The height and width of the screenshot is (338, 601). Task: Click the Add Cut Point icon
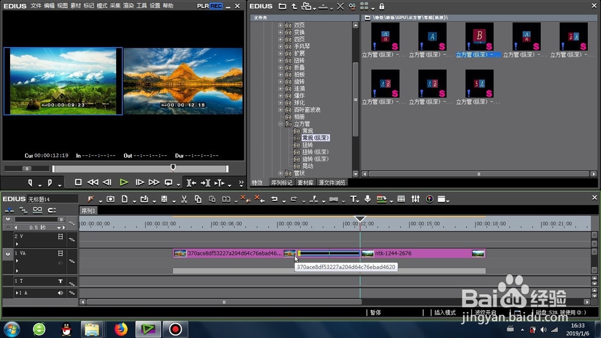click(314, 198)
